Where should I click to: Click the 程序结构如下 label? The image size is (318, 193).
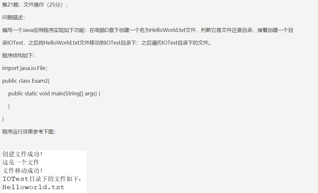click(19, 55)
